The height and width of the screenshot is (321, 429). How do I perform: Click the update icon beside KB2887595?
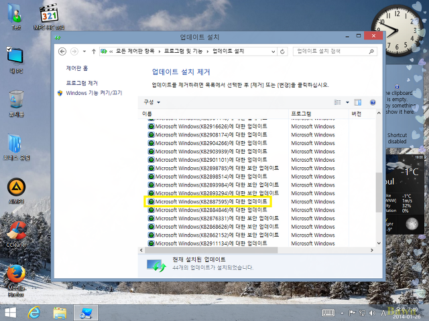point(151,202)
